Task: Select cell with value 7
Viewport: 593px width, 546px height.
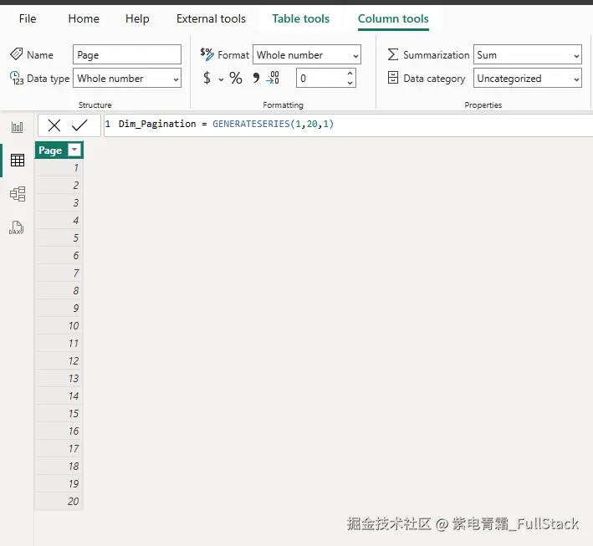Action: point(59,273)
